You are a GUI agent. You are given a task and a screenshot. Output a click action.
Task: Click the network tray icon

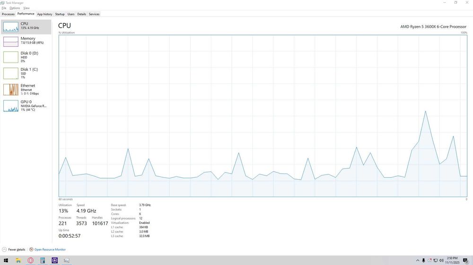(436, 260)
